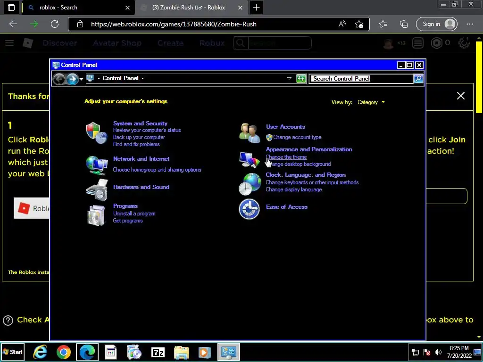The width and height of the screenshot is (483, 362).
Task: Click the Edge Favorites star icon
Action: coord(383,24)
